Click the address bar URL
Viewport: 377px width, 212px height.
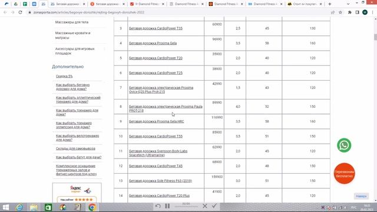point(89,12)
